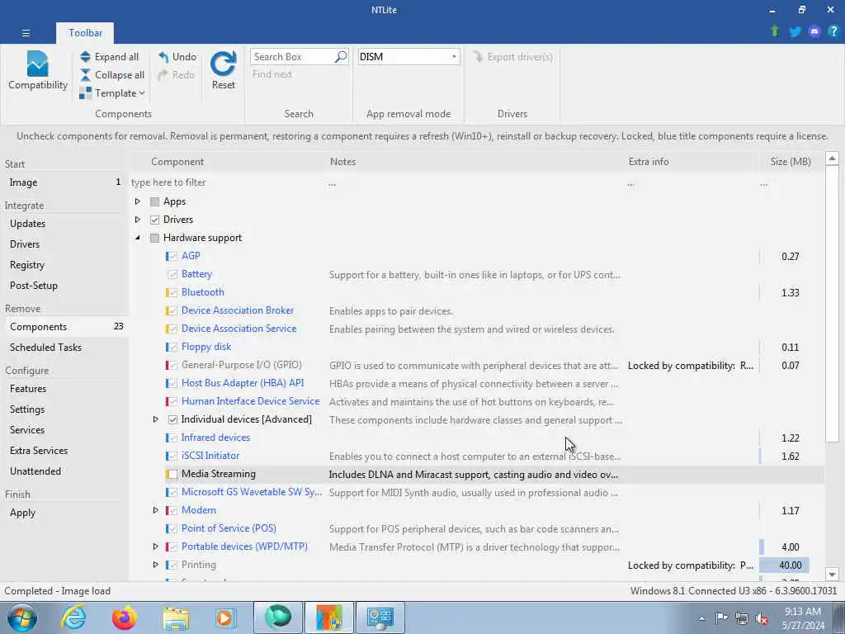Open the Discord link icon
The width and height of the screenshot is (845, 634).
(814, 32)
